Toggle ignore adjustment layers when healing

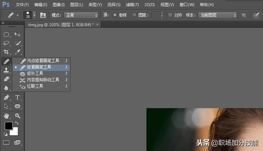coord(244,15)
